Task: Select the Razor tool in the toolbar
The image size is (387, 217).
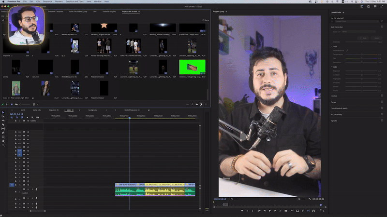Action: tap(3, 124)
